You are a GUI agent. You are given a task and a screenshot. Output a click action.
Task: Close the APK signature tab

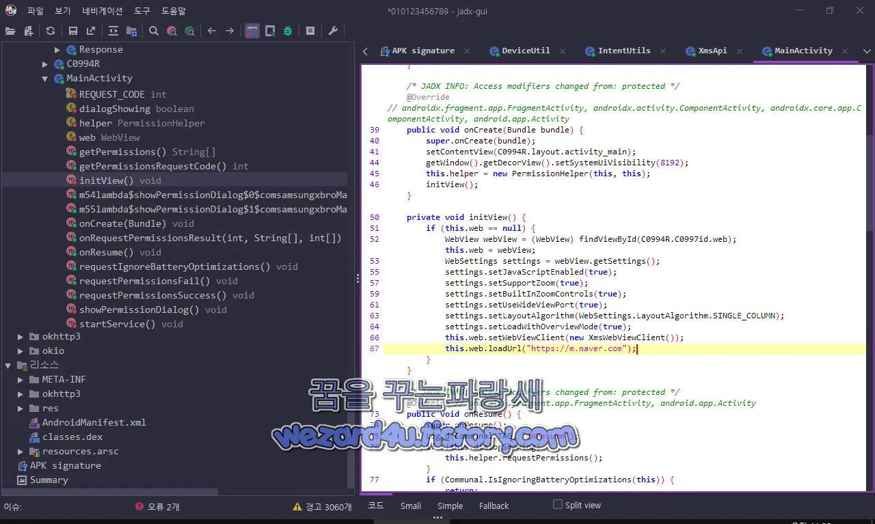(467, 51)
